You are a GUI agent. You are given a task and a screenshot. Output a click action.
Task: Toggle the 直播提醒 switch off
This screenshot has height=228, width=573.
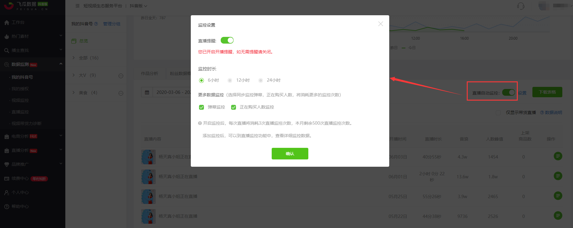click(227, 40)
